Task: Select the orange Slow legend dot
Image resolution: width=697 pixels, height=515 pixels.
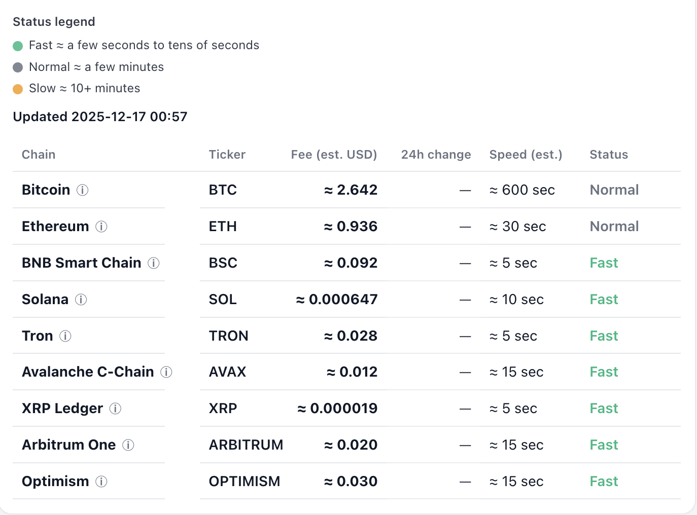Action: pos(18,89)
